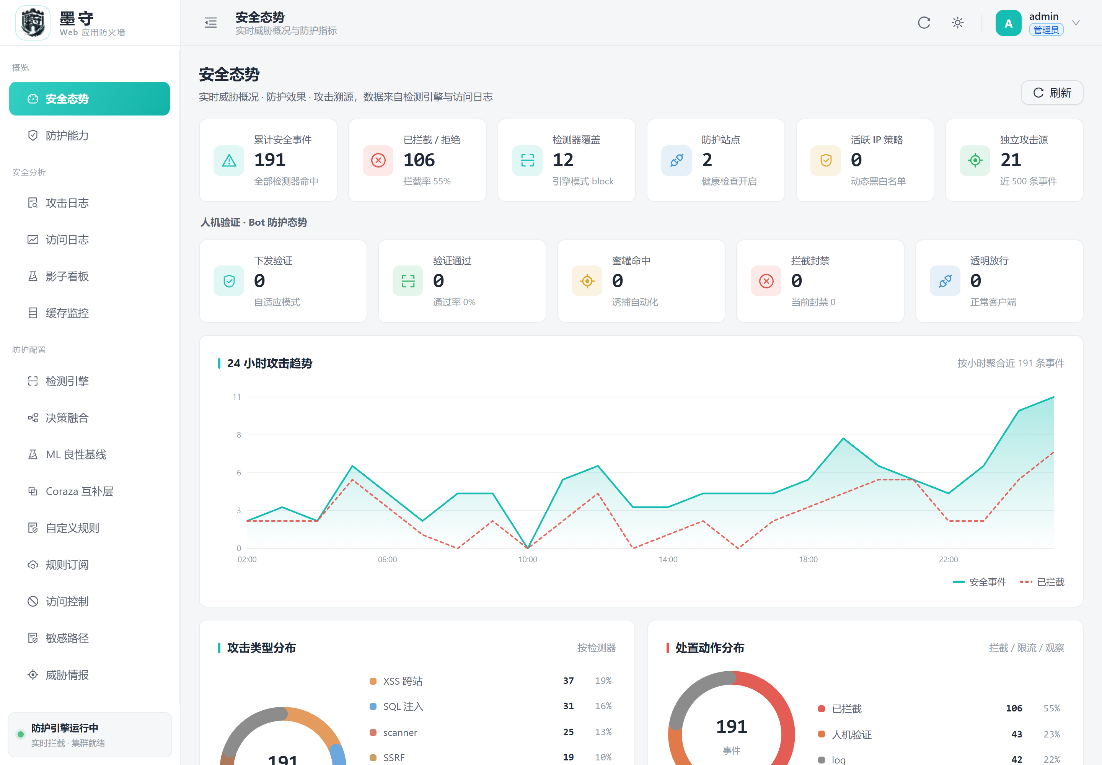Click the 透明放行 link icon

[x=945, y=282]
